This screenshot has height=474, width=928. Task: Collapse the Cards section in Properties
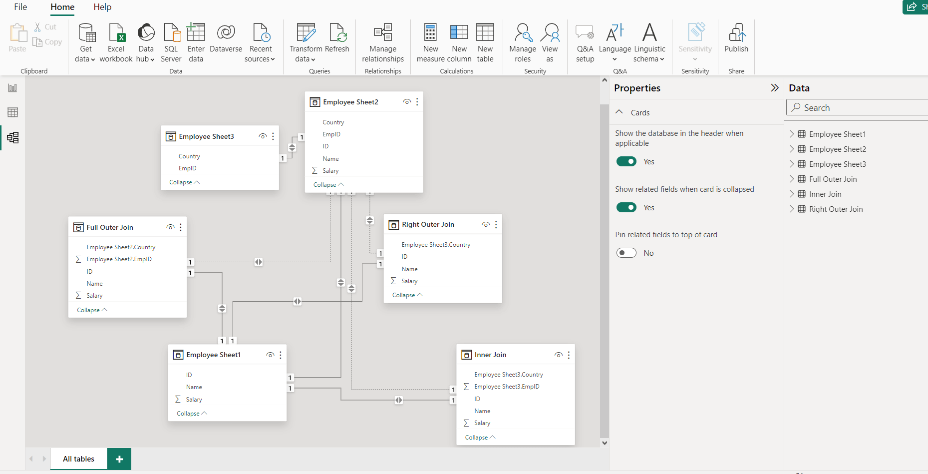click(619, 112)
